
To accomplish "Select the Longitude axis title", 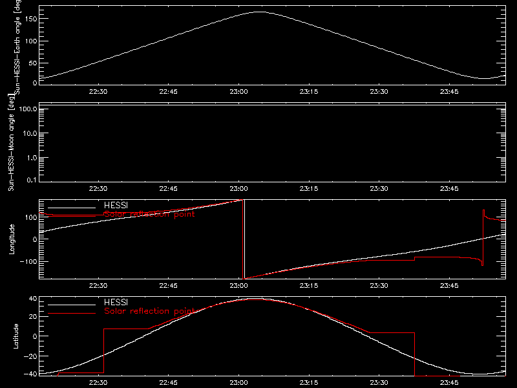I will (12, 239).
